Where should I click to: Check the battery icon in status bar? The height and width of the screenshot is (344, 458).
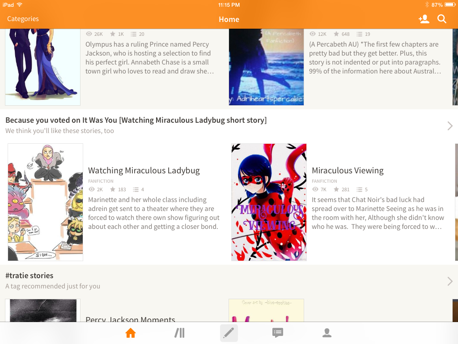tap(450, 4)
